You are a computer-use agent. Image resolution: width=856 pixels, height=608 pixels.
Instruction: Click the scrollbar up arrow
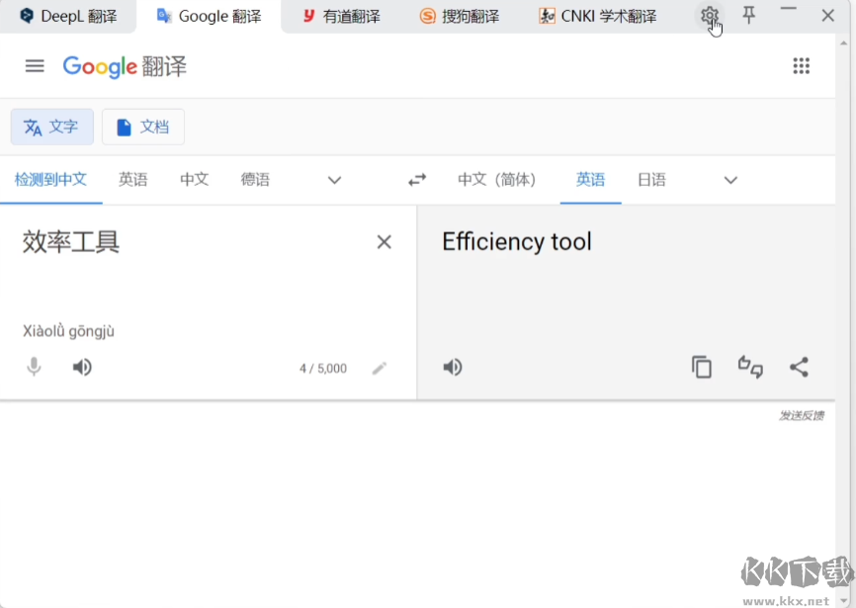845,43
